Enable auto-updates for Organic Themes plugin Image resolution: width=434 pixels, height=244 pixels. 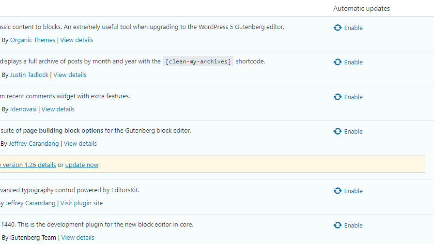(353, 28)
